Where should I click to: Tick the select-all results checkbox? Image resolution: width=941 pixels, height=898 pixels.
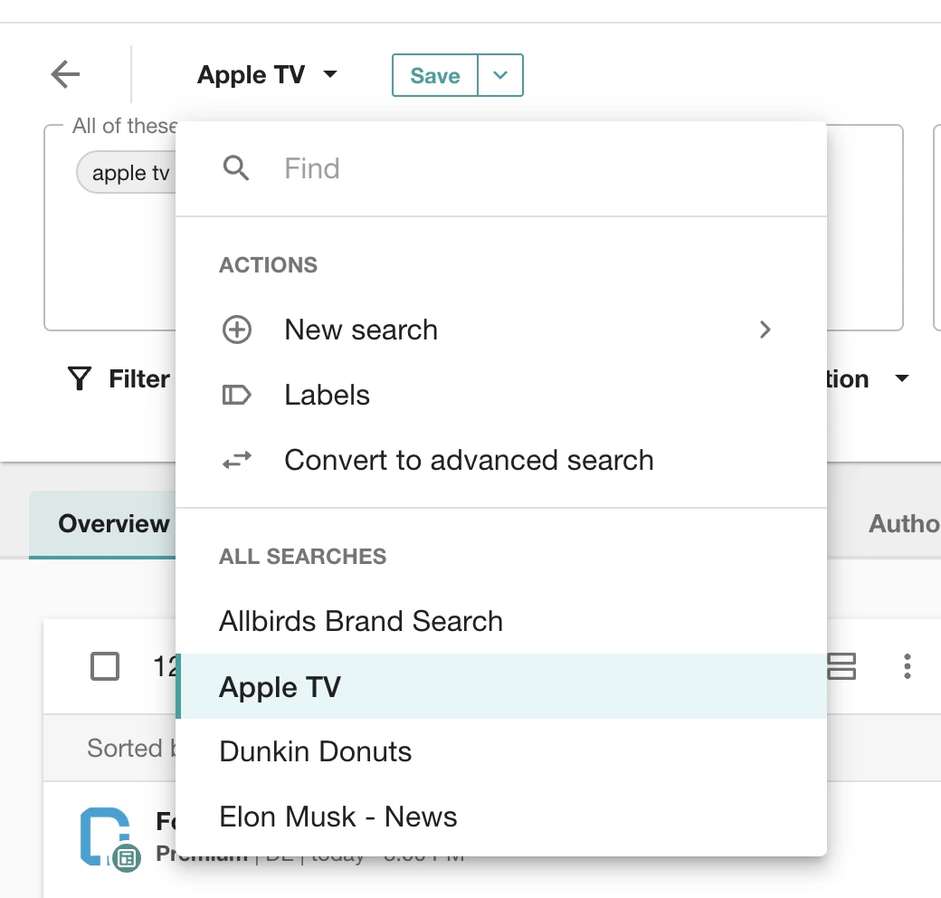click(104, 666)
